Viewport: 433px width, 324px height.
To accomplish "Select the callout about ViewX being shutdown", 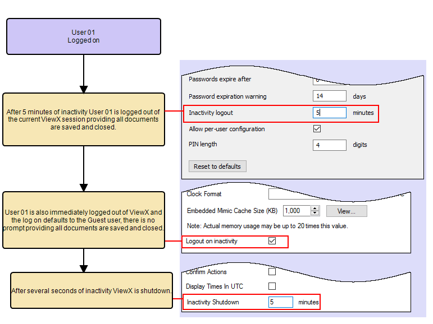I will (x=92, y=290).
